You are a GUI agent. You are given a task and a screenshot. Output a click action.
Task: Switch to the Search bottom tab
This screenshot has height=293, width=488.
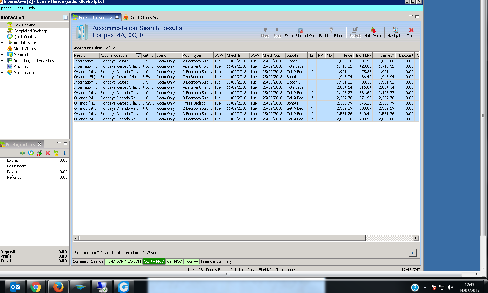(x=97, y=261)
